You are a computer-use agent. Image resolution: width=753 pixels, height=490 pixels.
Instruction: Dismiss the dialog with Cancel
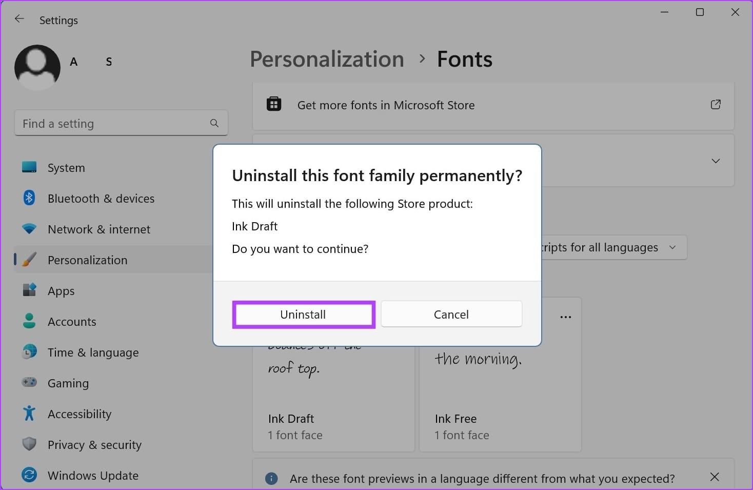point(451,314)
